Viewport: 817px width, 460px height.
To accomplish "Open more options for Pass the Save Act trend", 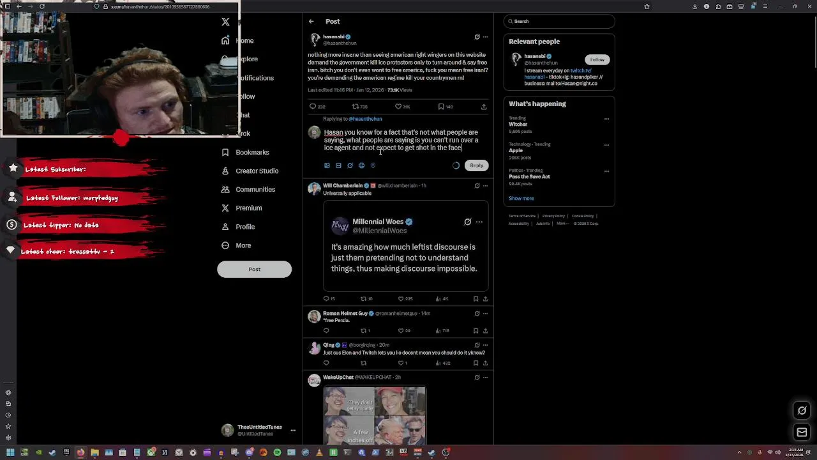I will click(606, 171).
